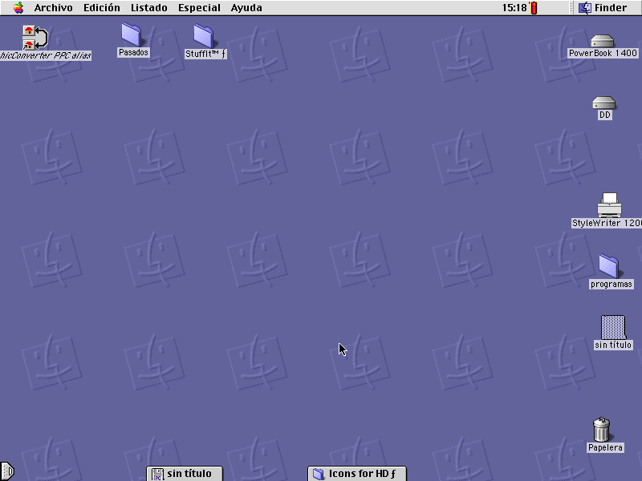Open the Edición menu
This screenshot has height=481, width=642.
click(x=102, y=7)
